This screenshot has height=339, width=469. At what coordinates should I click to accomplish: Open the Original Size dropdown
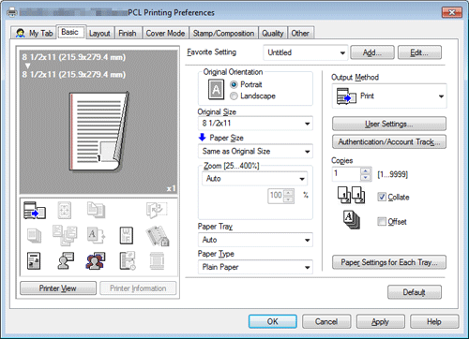point(255,124)
